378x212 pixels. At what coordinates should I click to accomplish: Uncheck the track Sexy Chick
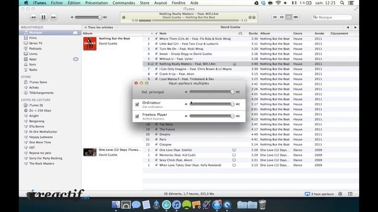click(156, 160)
